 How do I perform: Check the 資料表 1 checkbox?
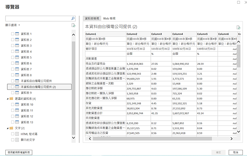click(x=13, y=34)
